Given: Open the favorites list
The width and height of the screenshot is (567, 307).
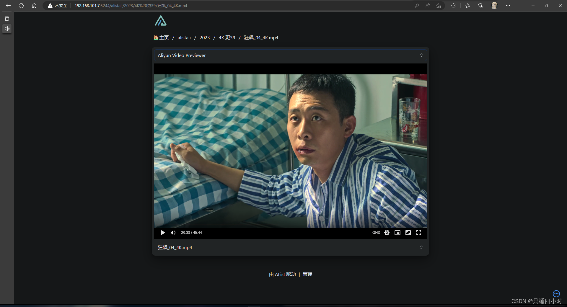Looking at the screenshot, I should [x=468, y=6].
